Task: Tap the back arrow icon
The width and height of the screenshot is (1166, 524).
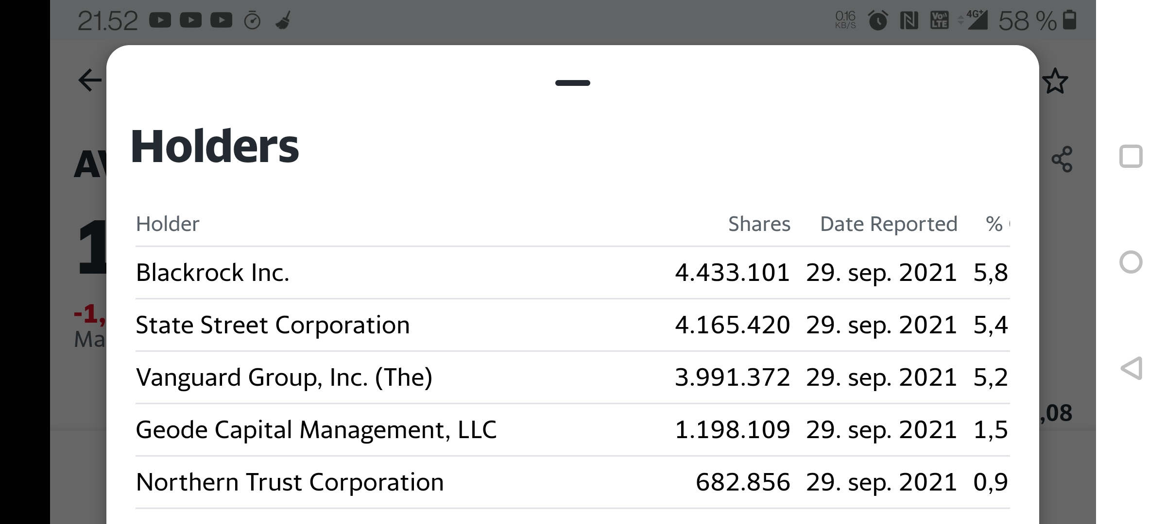Action: point(90,80)
